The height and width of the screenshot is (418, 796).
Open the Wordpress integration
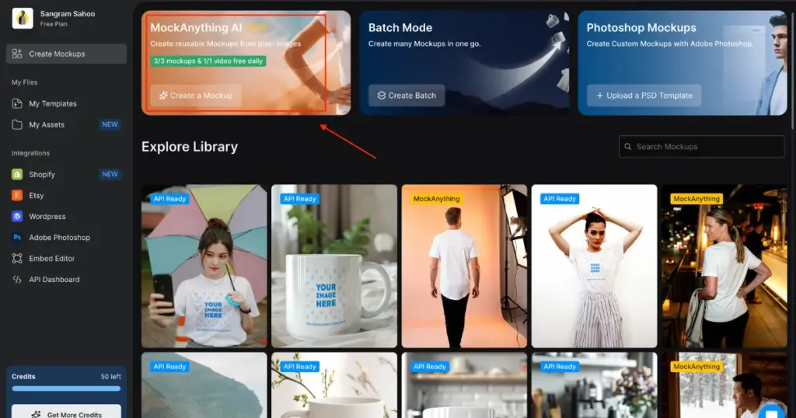(x=47, y=217)
